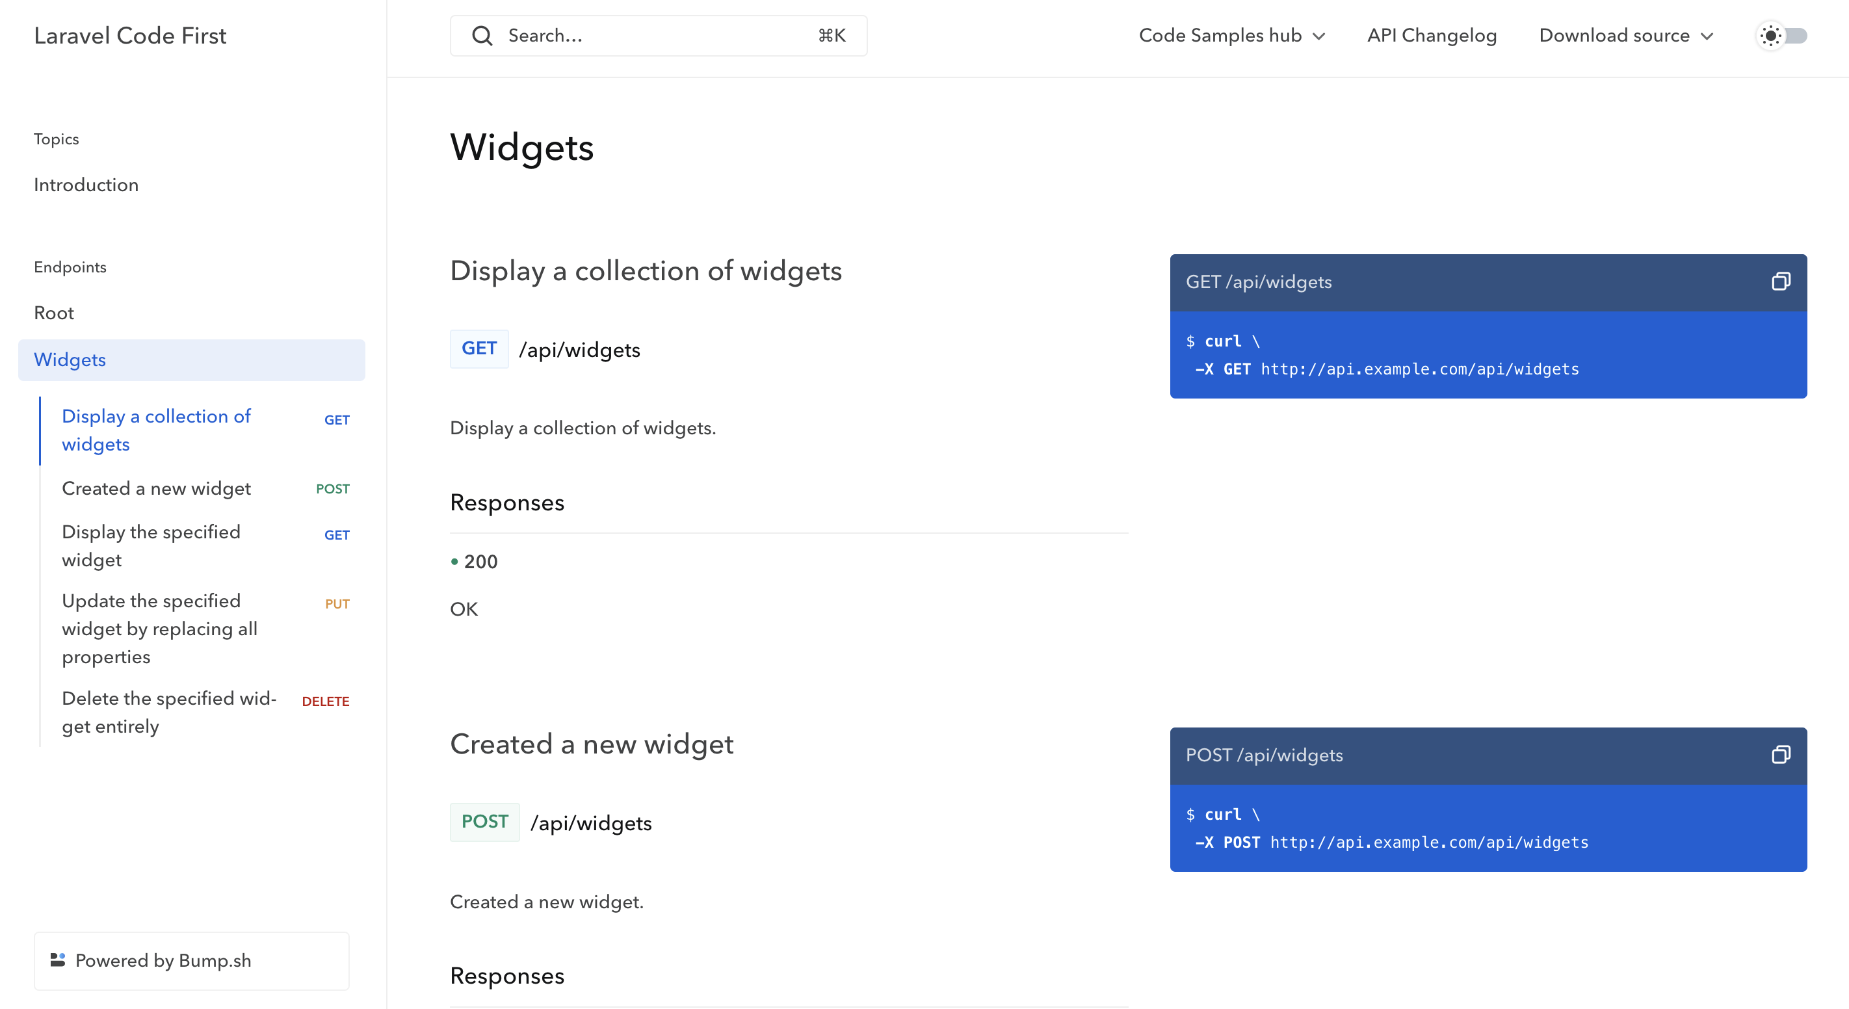The width and height of the screenshot is (1849, 1009).
Task: Click the search magnifier icon
Action: coord(482,35)
